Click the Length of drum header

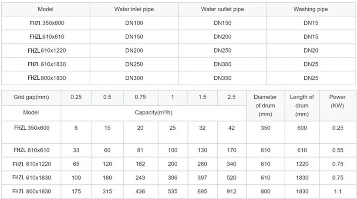[302, 105]
